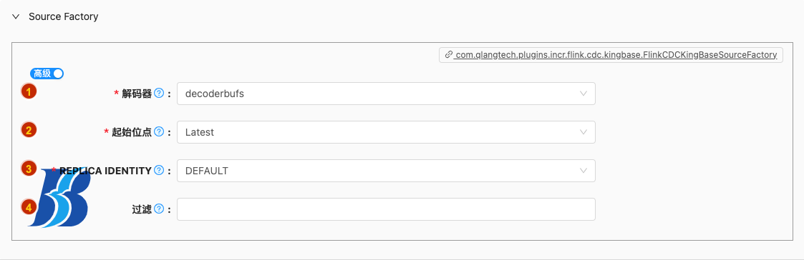This screenshot has height=260, width=804.
Task: Toggle the 高级 advanced switch
Action: [x=47, y=74]
